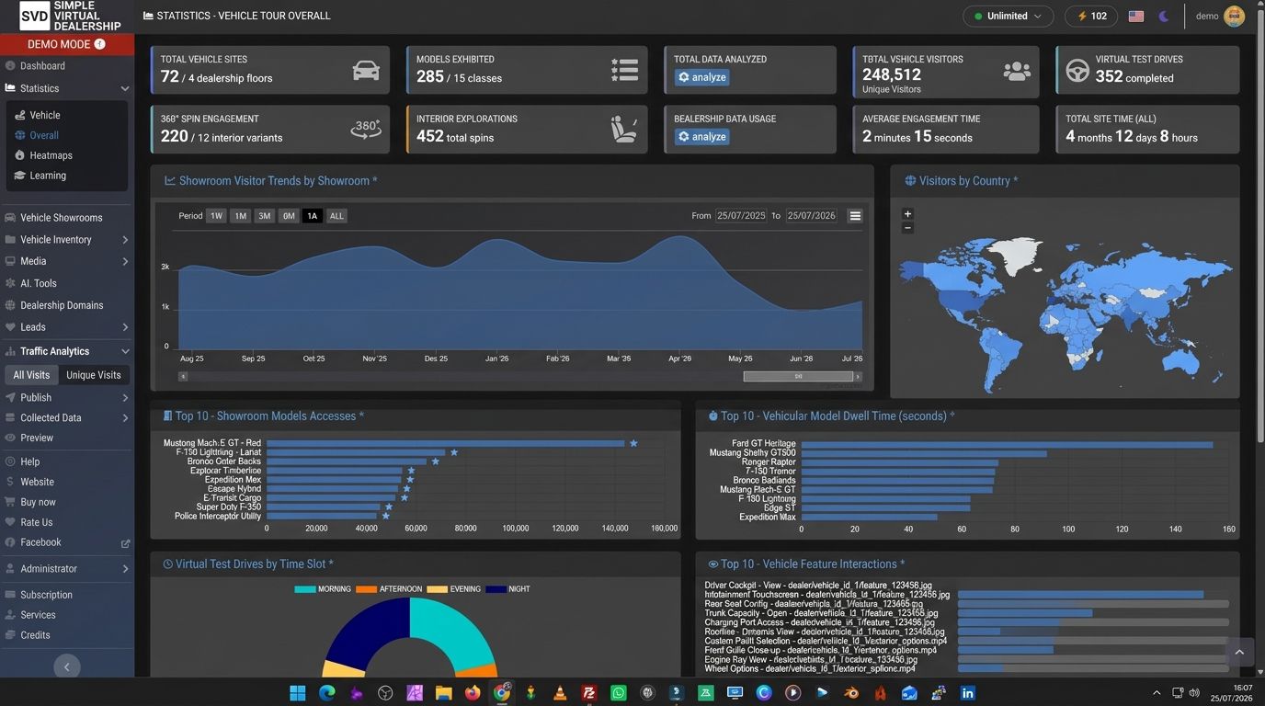Click analyze under Dealership Data Usage
The width and height of the screenshot is (1265, 706).
pos(701,137)
